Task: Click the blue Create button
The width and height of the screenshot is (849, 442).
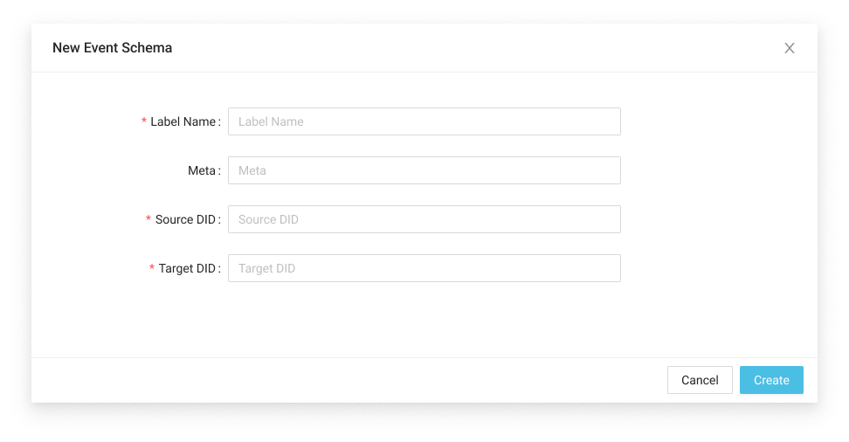Action: (x=771, y=380)
